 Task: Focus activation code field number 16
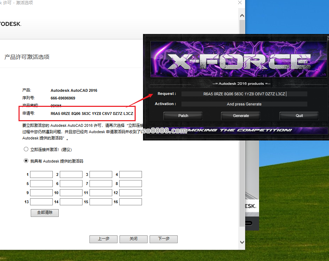click(x=130, y=202)
